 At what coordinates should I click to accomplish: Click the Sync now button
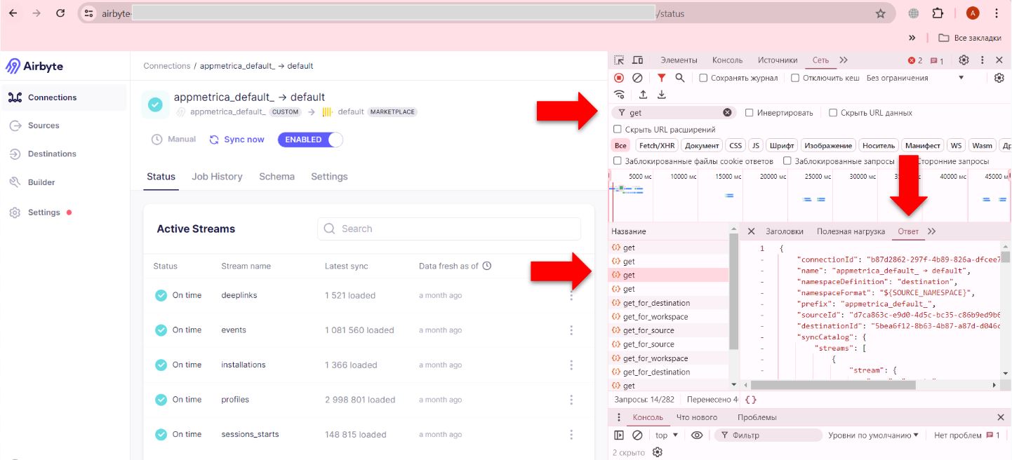click(237, 140)
